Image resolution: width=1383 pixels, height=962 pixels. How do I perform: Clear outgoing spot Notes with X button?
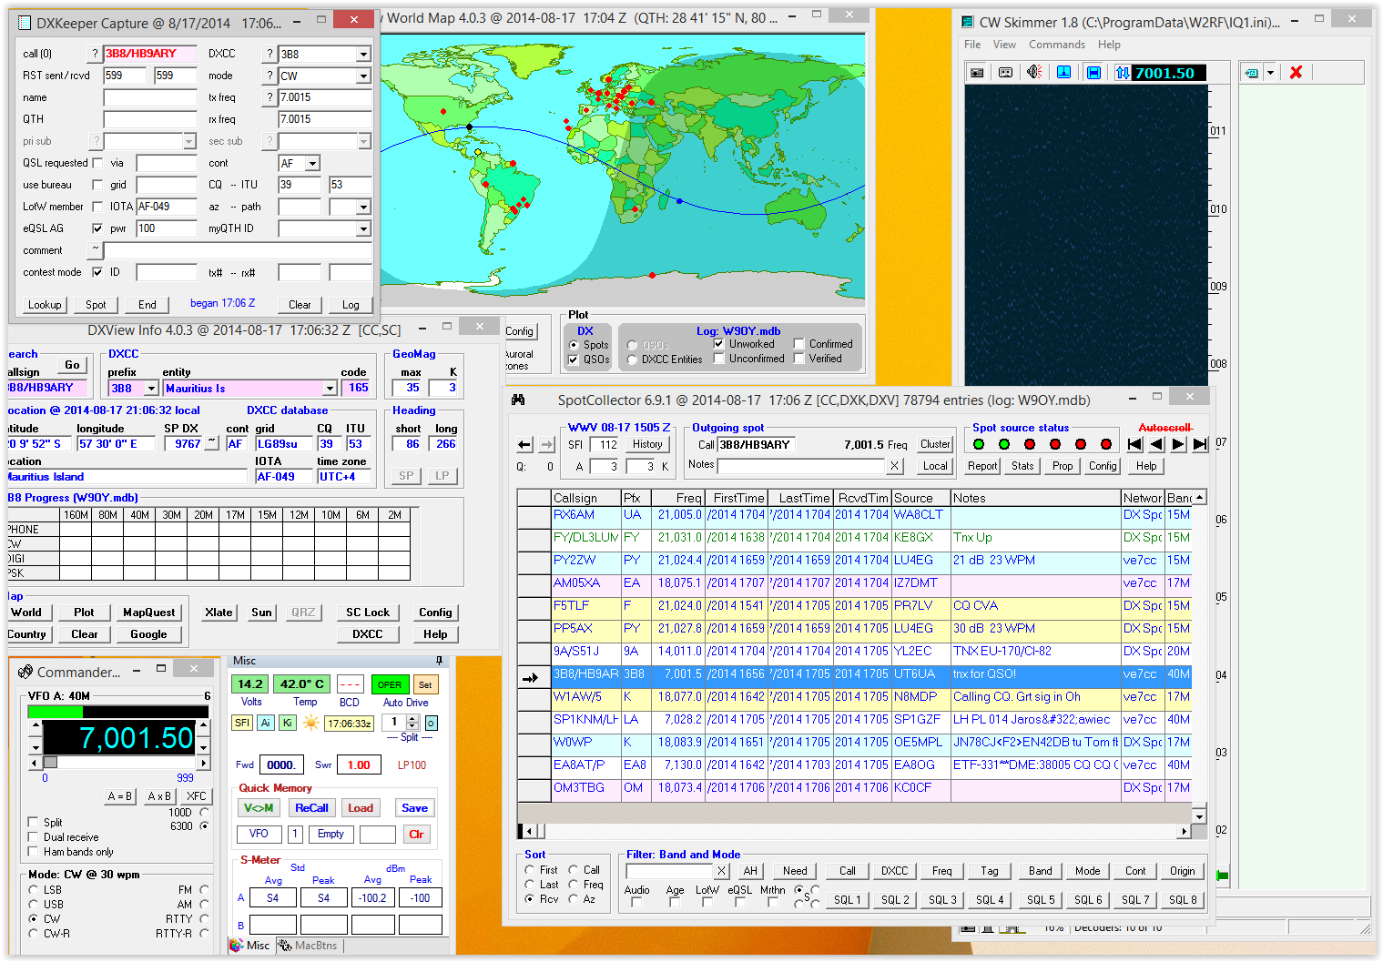click(895, 466)
